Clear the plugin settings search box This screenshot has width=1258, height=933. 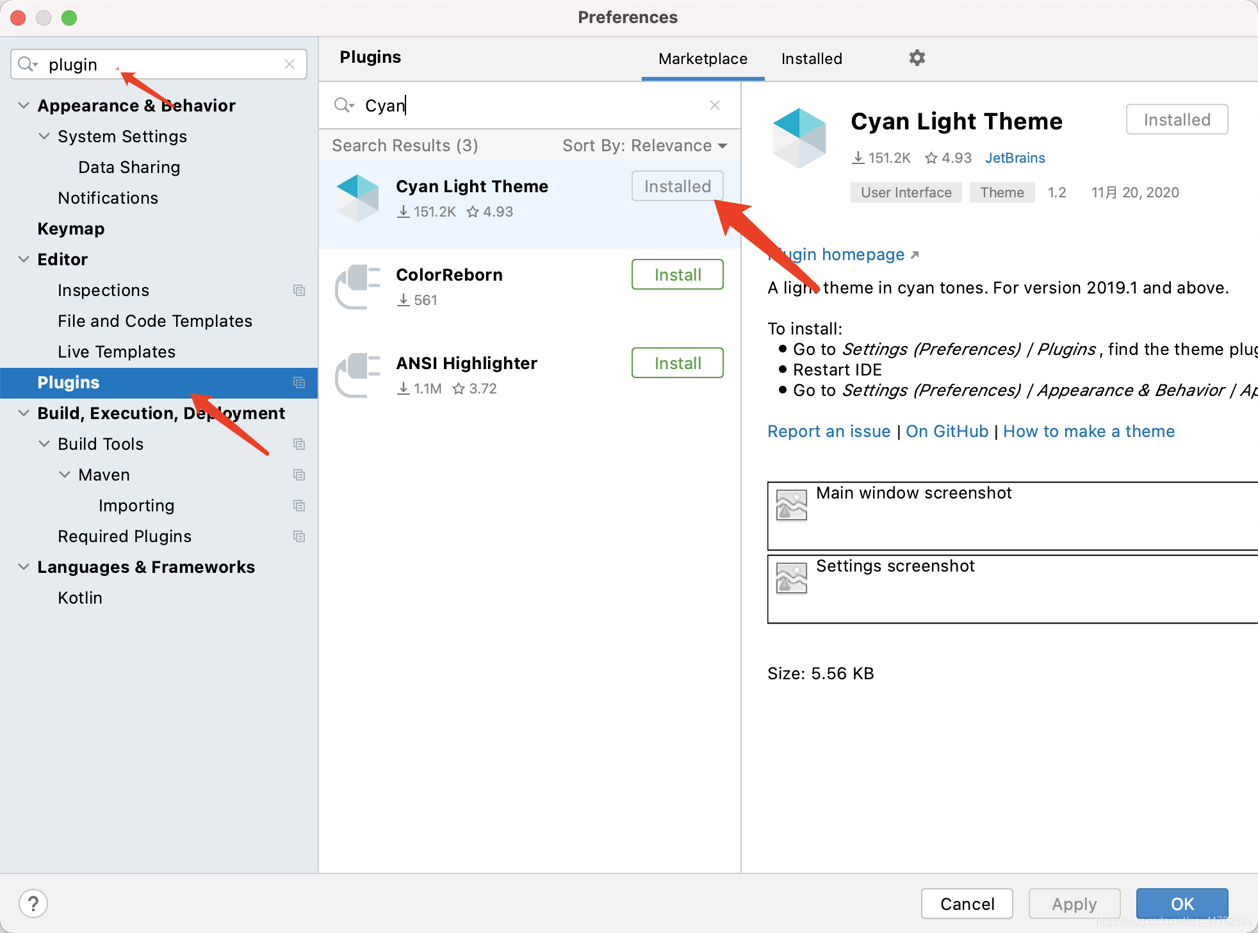click(x=290, y=64)
